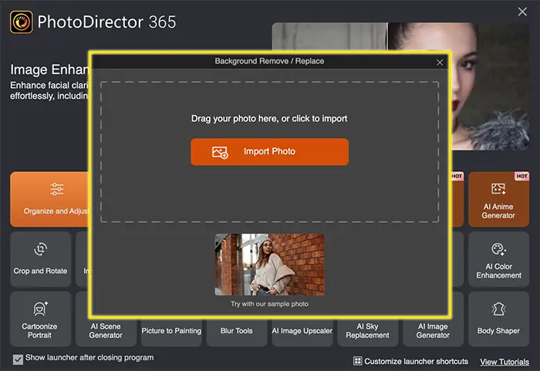Click the Customize launcher shortcuts grid icon
This screenshot has width=540, height=371.
pyautogui.click(x=357, y=361)
